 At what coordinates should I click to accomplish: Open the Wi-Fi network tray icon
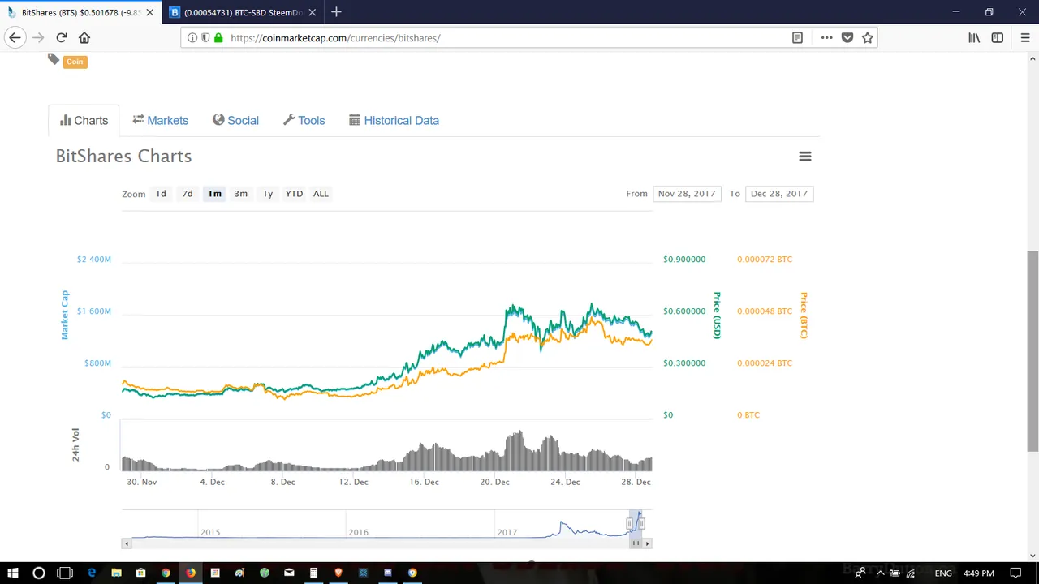(x=910, y=573)
